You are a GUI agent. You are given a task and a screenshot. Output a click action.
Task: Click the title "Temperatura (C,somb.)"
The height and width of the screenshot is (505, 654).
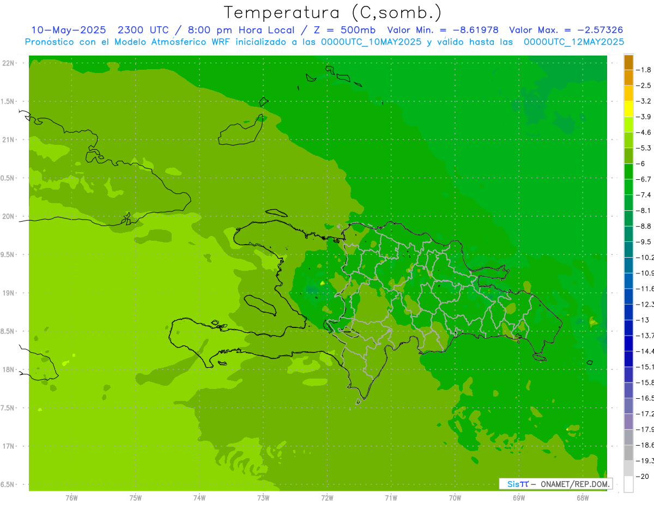click(x=332, y=13)
